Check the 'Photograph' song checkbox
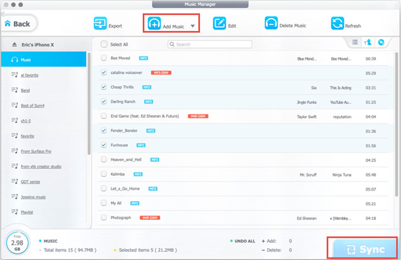The width and height of the screenshot is (401, 260). (x=104, y=218)
